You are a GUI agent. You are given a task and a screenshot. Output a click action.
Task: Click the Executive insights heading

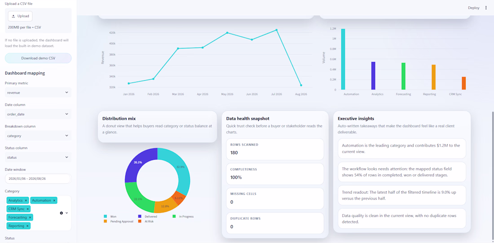356,118
